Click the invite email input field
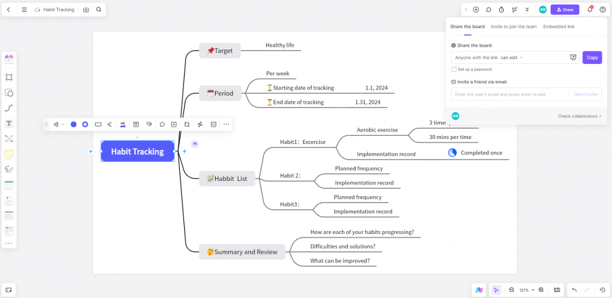Viewport: 612px width, 298px height. tap(510, 94)
